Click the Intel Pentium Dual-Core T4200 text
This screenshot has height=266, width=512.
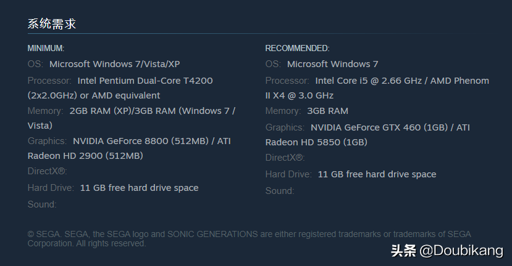pyautogui.click(x=145, y=81)
